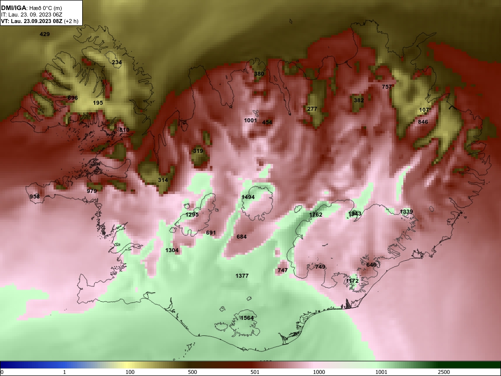Click the 1001 tick on the color scale

point(382,372)
